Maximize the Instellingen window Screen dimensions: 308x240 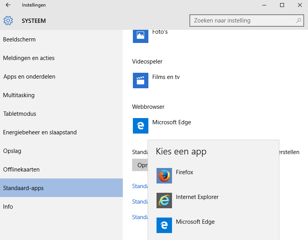click(x=282, y=5)
